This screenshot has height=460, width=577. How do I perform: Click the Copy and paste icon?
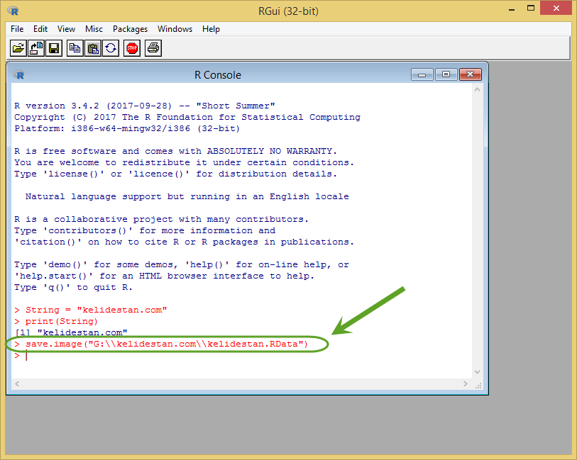tap(111, 48)
